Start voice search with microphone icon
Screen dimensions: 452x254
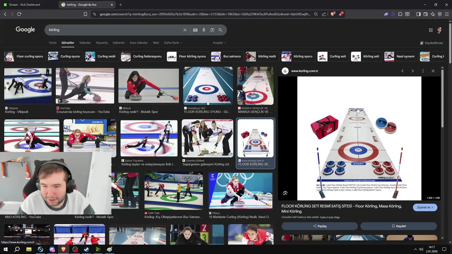click(204, 30)
